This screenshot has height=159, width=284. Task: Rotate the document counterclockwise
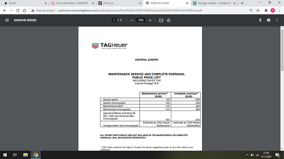click(168, 20)
